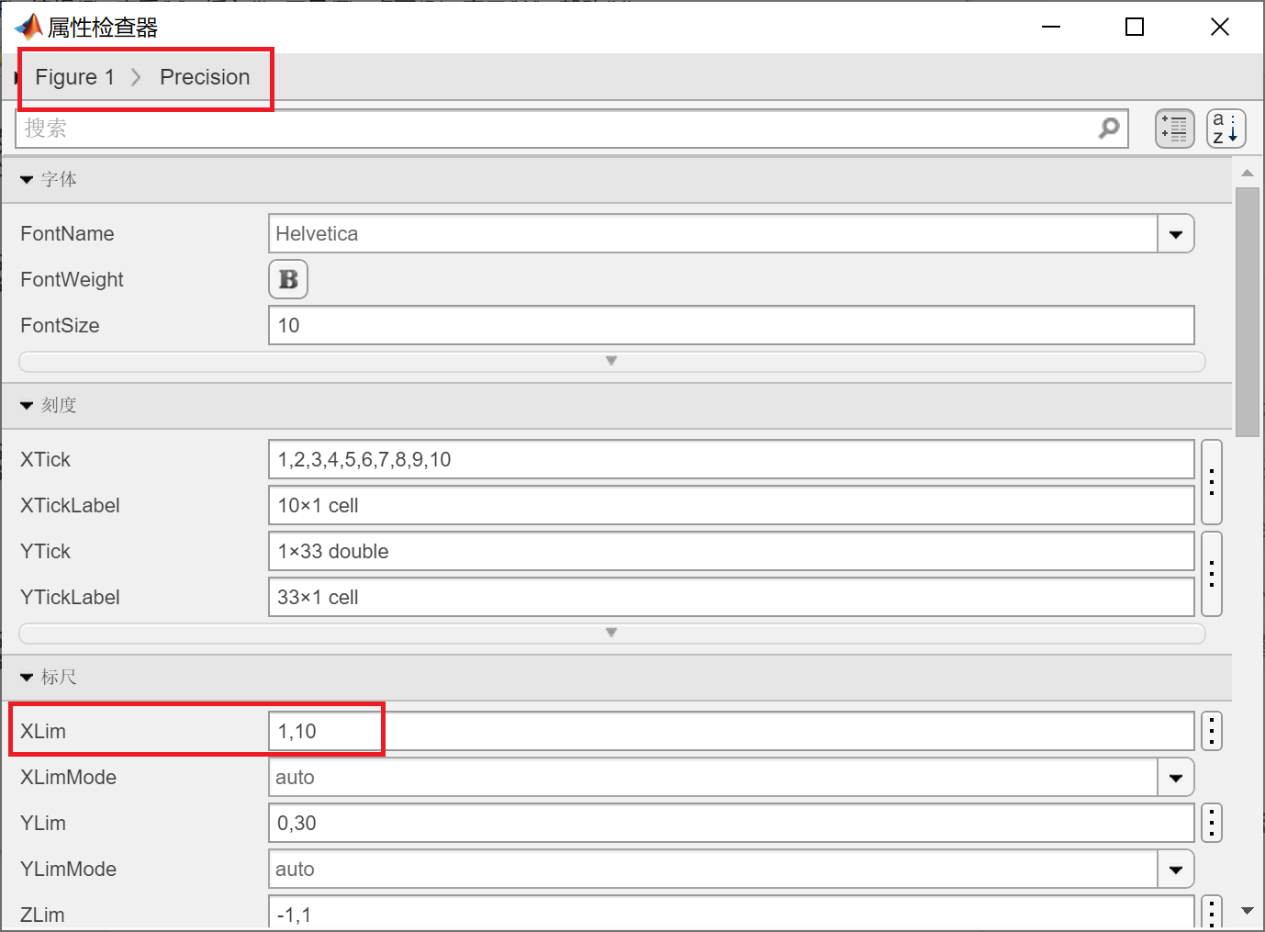Minimize the 属性检查器 window

(1051, 27)
